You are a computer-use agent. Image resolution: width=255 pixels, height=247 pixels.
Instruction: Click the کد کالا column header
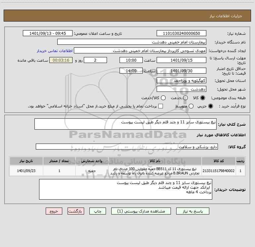[219, 161]
